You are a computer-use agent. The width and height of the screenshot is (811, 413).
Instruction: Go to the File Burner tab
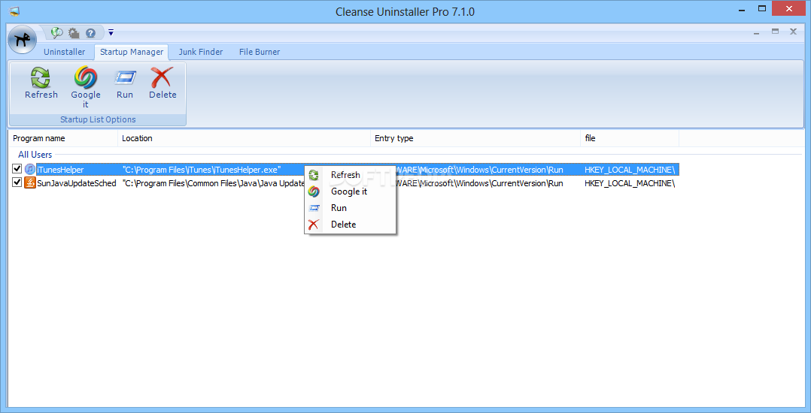pyautogui.click(x=260, y=52)
